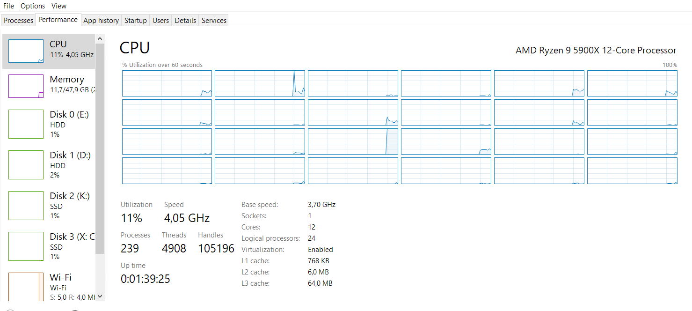Click the up time value 0:01:39:25

coord(146,279)
